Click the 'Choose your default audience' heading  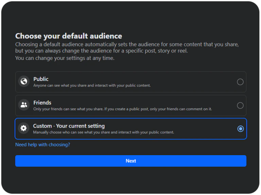click(x=69, y=36)
